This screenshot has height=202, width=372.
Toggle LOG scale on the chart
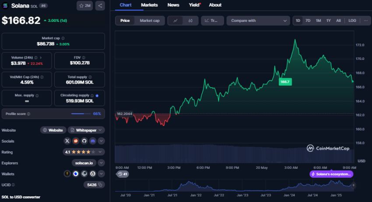point(352,21)
